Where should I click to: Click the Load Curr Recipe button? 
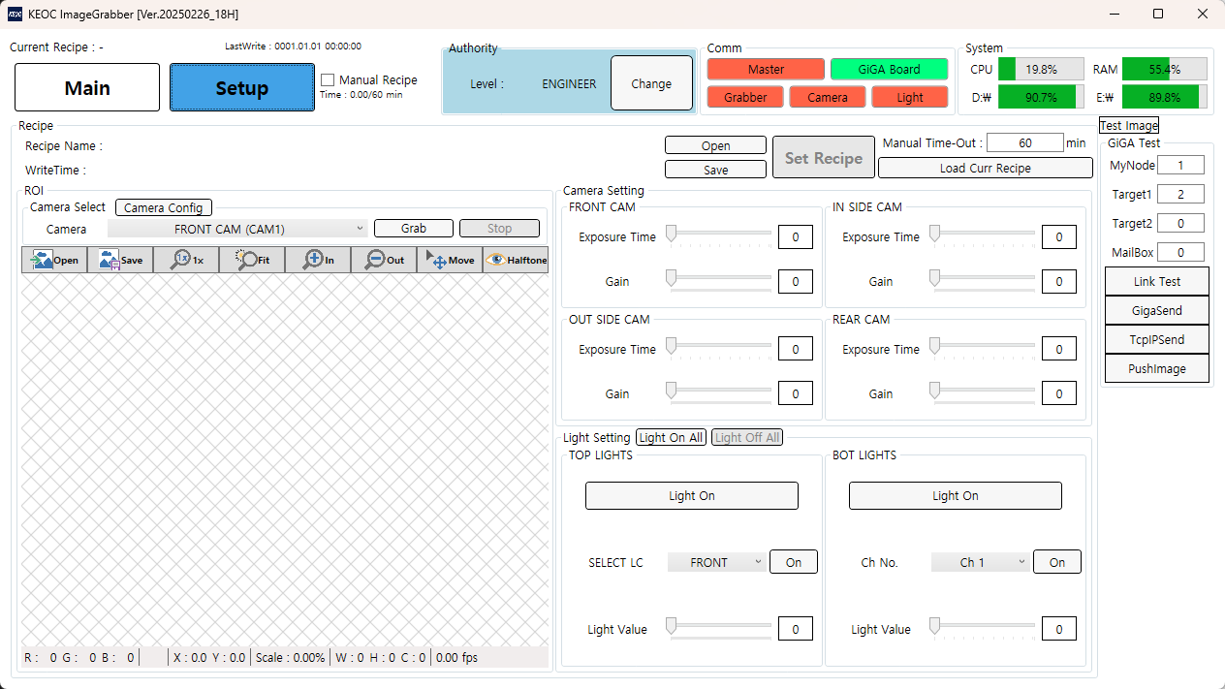(985, 168)
